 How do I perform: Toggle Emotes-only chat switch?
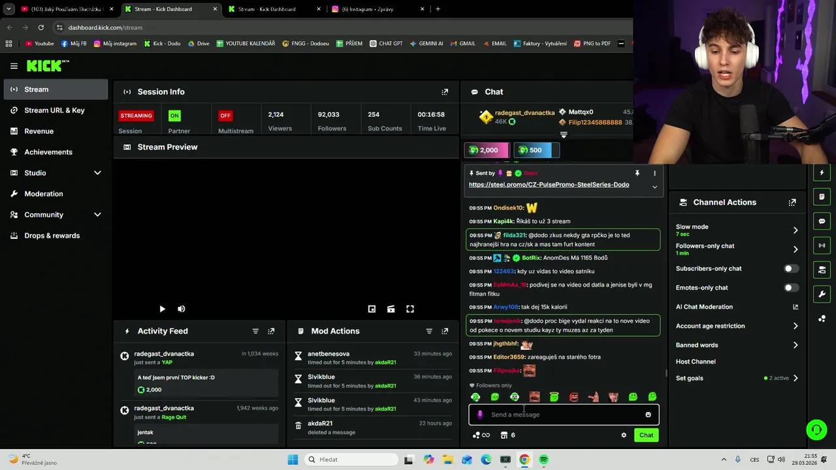coord(790,288)
